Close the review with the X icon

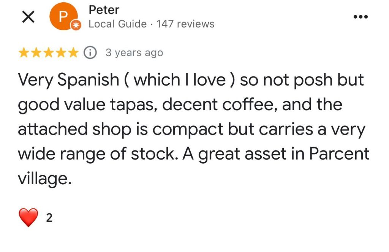29,17
